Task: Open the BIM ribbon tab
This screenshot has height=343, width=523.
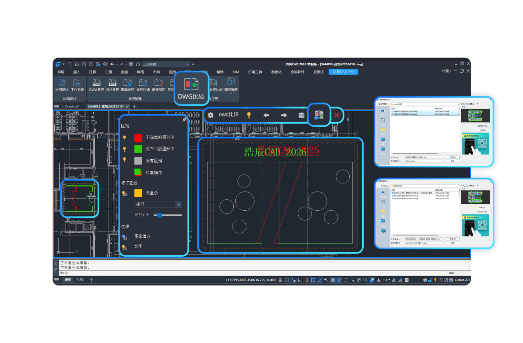Action: click(236, 72)
